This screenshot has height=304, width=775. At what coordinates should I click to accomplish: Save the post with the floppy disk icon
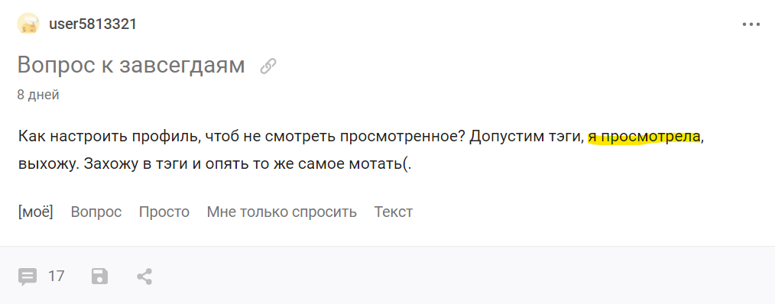tap(99, 276)
